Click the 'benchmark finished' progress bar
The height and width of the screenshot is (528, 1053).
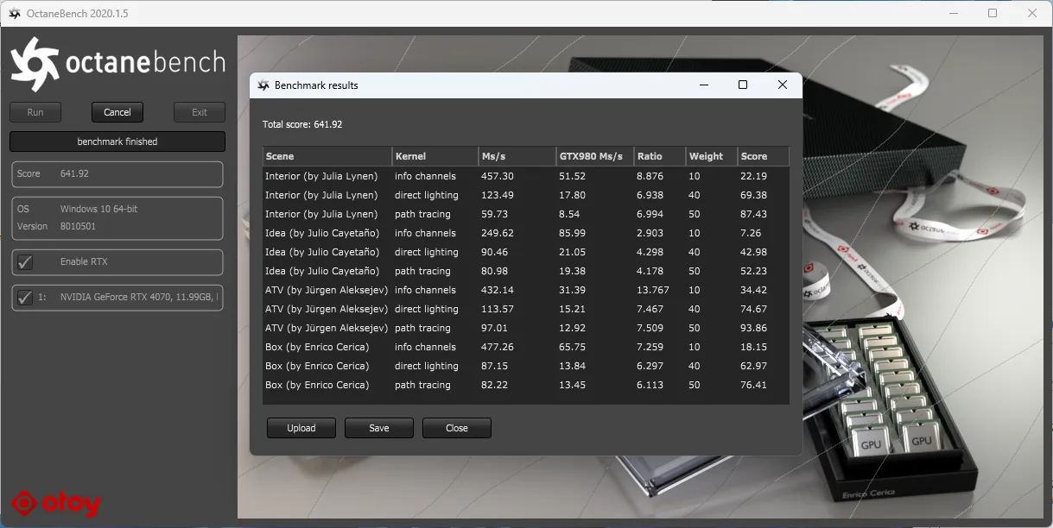117,141
